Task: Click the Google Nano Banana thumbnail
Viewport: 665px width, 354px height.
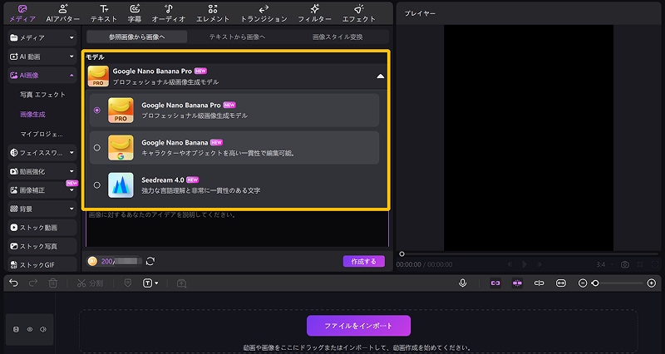Action: [121, 148]
